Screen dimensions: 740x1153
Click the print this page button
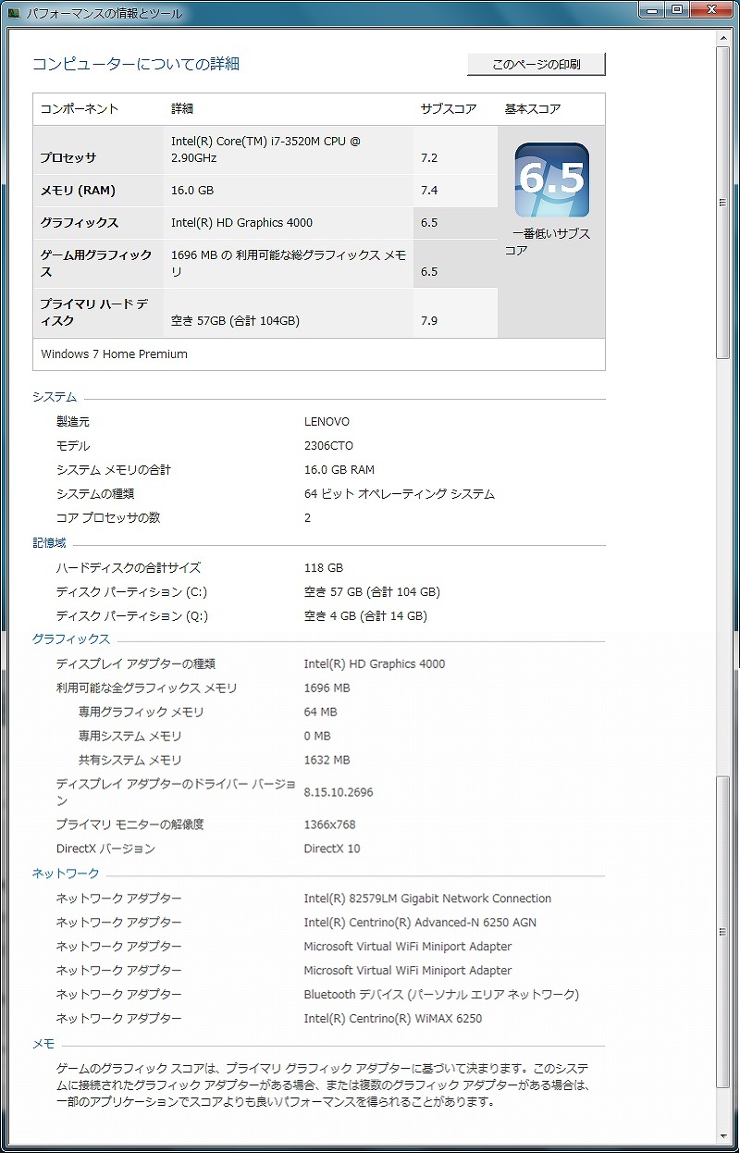pos(536,65)
